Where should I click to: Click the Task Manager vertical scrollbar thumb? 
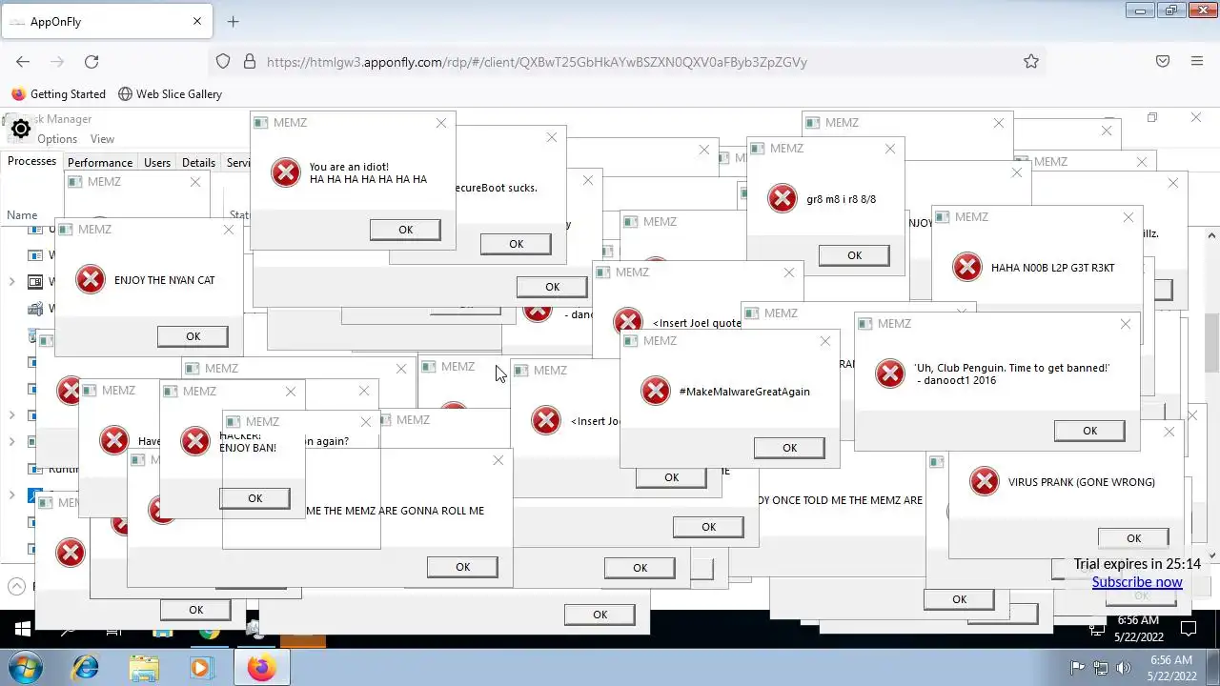tap(1212, 343)
